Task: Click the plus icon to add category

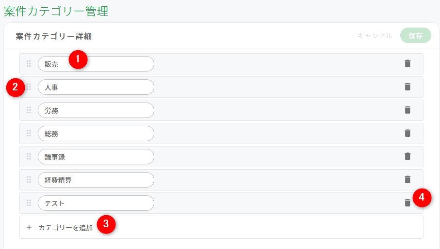Action: click(x=29, y=227)
